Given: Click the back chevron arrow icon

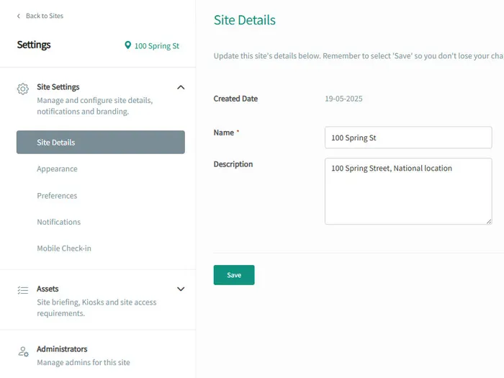Looking at the screenshot, I should (x=19, y=16).
